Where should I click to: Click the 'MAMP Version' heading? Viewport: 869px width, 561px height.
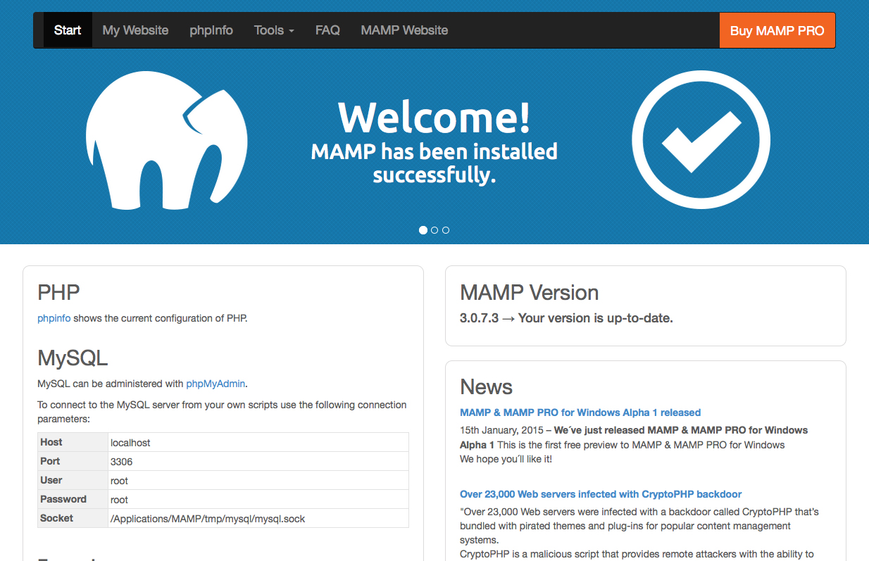pyautogui.click(x=530, y=293)
